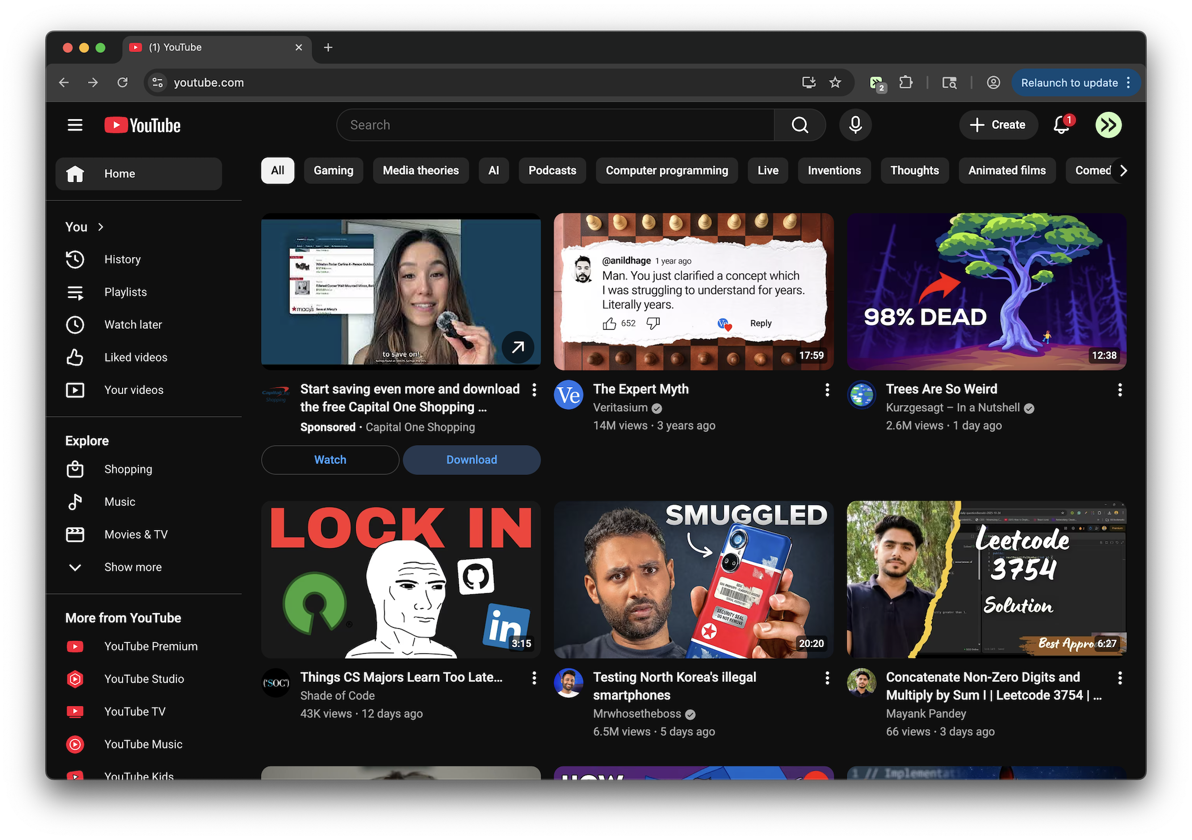Click into the Search field
This screenshot has height=840, width=1192.
[x=556, y=125]
